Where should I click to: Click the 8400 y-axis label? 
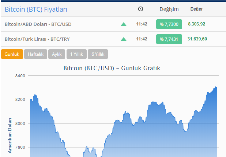point(20,76)
